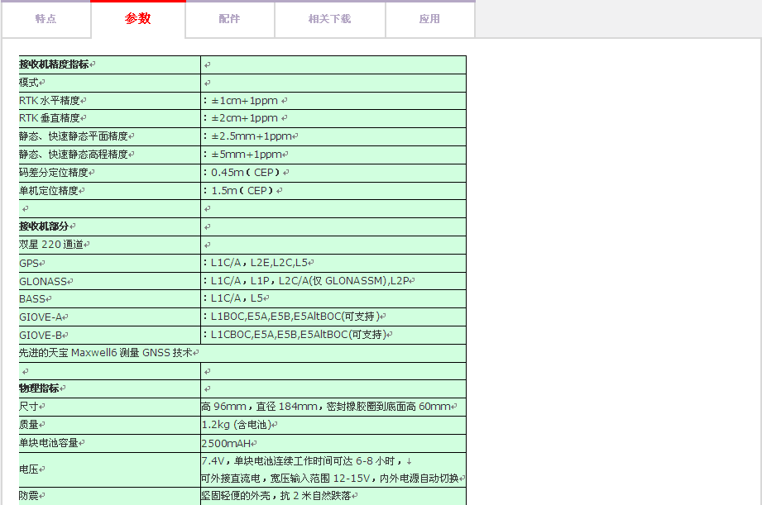This screenshot has height=505, width=762.
Task: Open the 配件 tab
Action: [x=229, y=19]
